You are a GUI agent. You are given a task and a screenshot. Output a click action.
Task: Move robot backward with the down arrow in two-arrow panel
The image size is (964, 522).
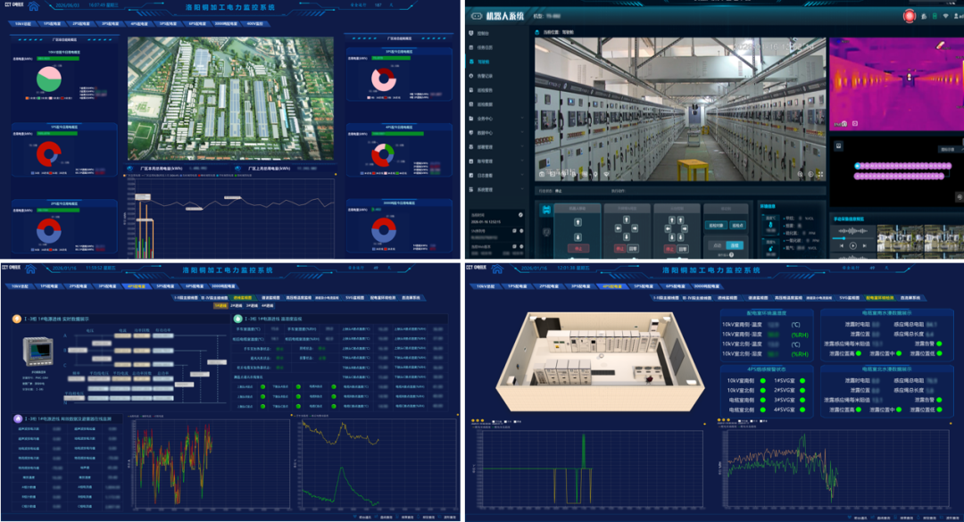tap(578, 236)
